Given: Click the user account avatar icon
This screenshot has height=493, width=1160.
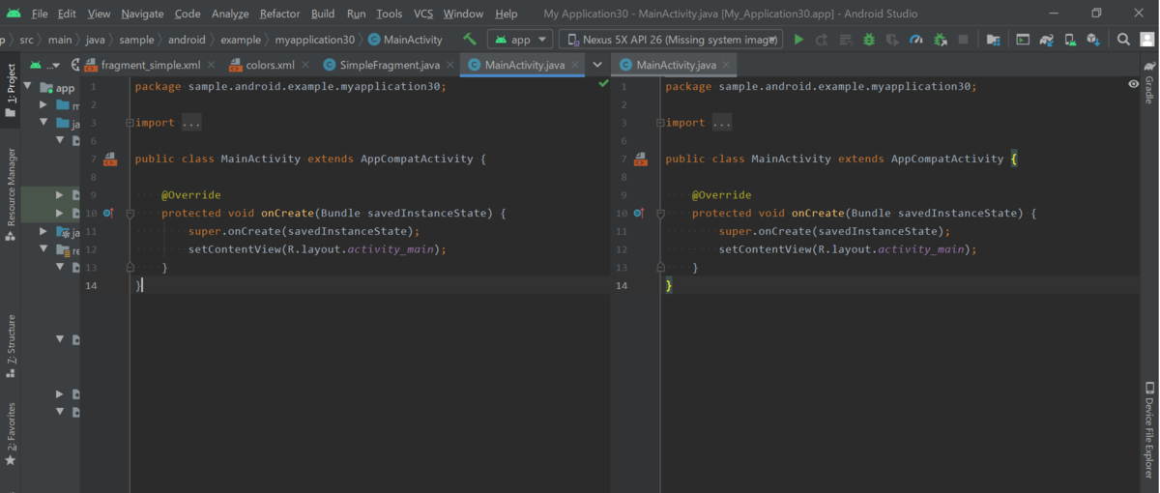Looking at the screenshot, I should tap(1146, 40).
